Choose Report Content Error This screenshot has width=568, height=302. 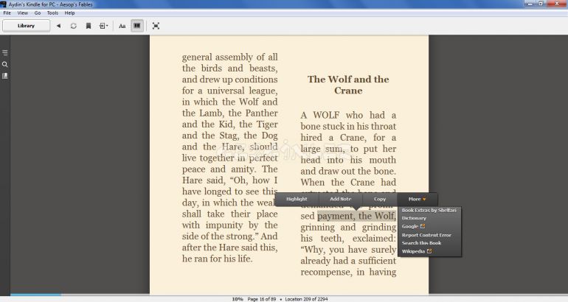[426, 235]
